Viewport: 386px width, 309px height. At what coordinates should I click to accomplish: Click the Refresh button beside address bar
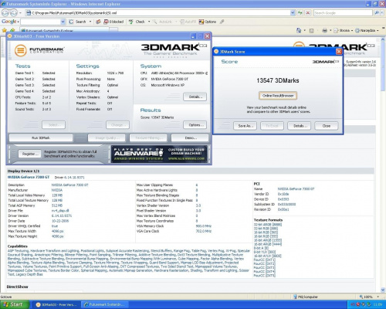[x=300, y=12]
